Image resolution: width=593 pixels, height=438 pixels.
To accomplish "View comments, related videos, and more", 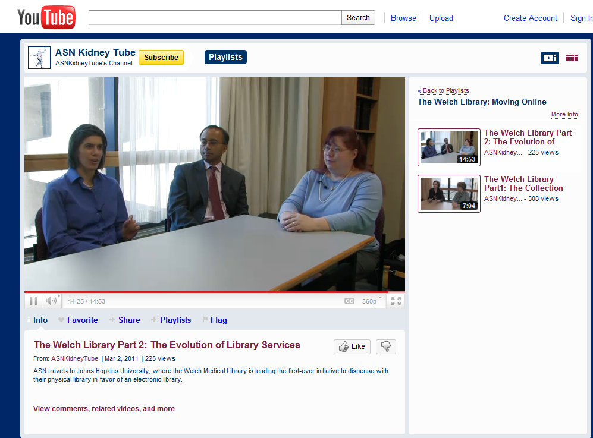I will pyautogui.click(x=104, y=409).
